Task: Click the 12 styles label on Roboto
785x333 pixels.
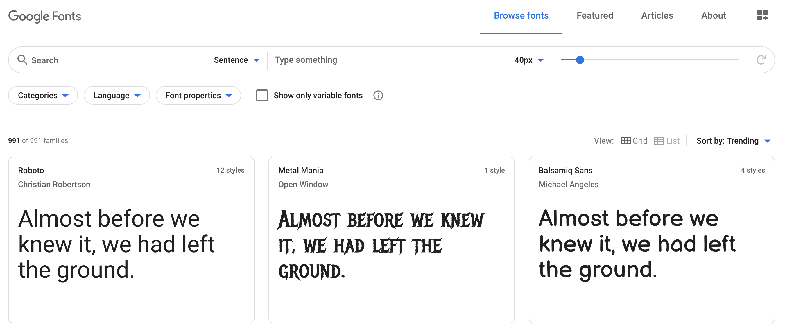Action: (x=230, y=170)
